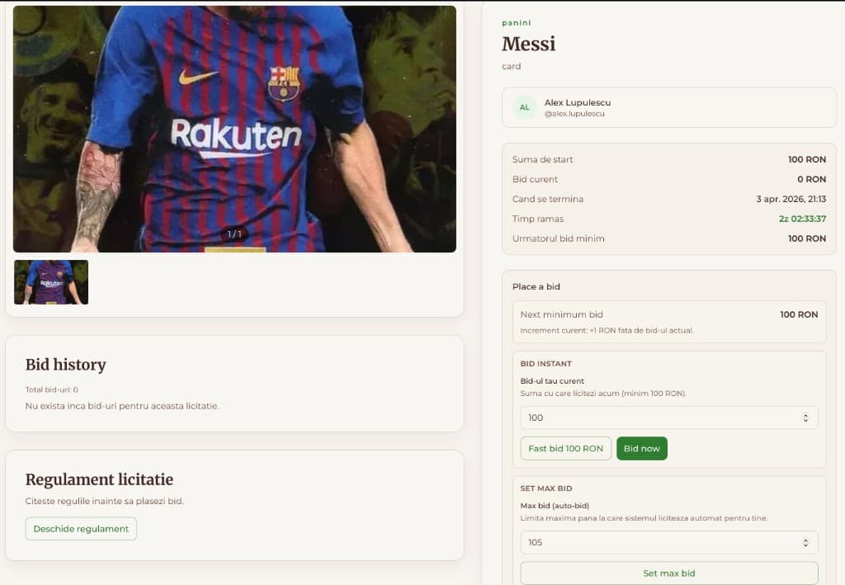Open the Deschide regulament button
This screenshot has width=845, height=585.
tap(81, 529)
